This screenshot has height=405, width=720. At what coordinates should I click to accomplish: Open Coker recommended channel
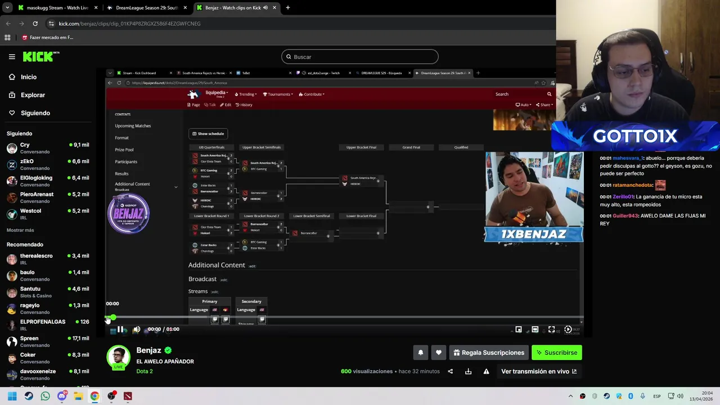pyautogui.click(x=48, y=358)
